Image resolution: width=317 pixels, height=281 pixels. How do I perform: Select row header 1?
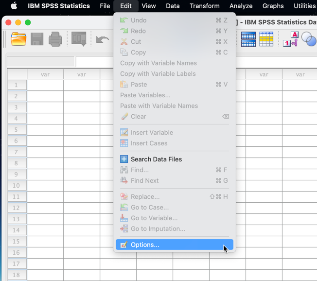coord(17,85)
